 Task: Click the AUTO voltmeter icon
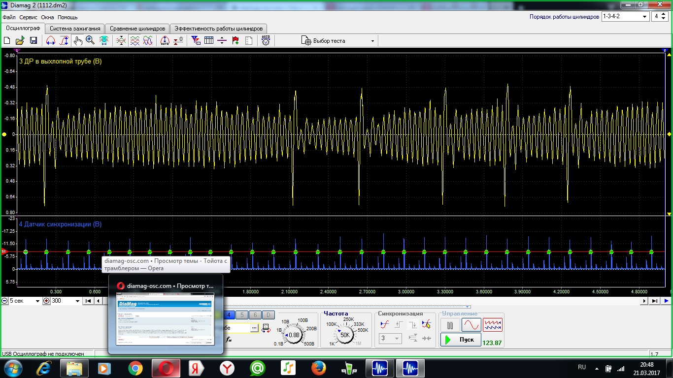266,41
